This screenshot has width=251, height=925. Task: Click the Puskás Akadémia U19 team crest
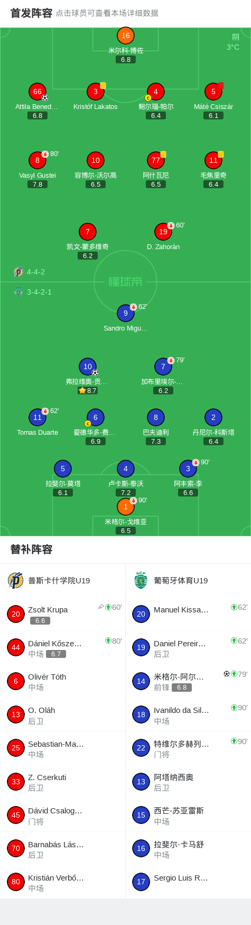(x=16, y=580)
